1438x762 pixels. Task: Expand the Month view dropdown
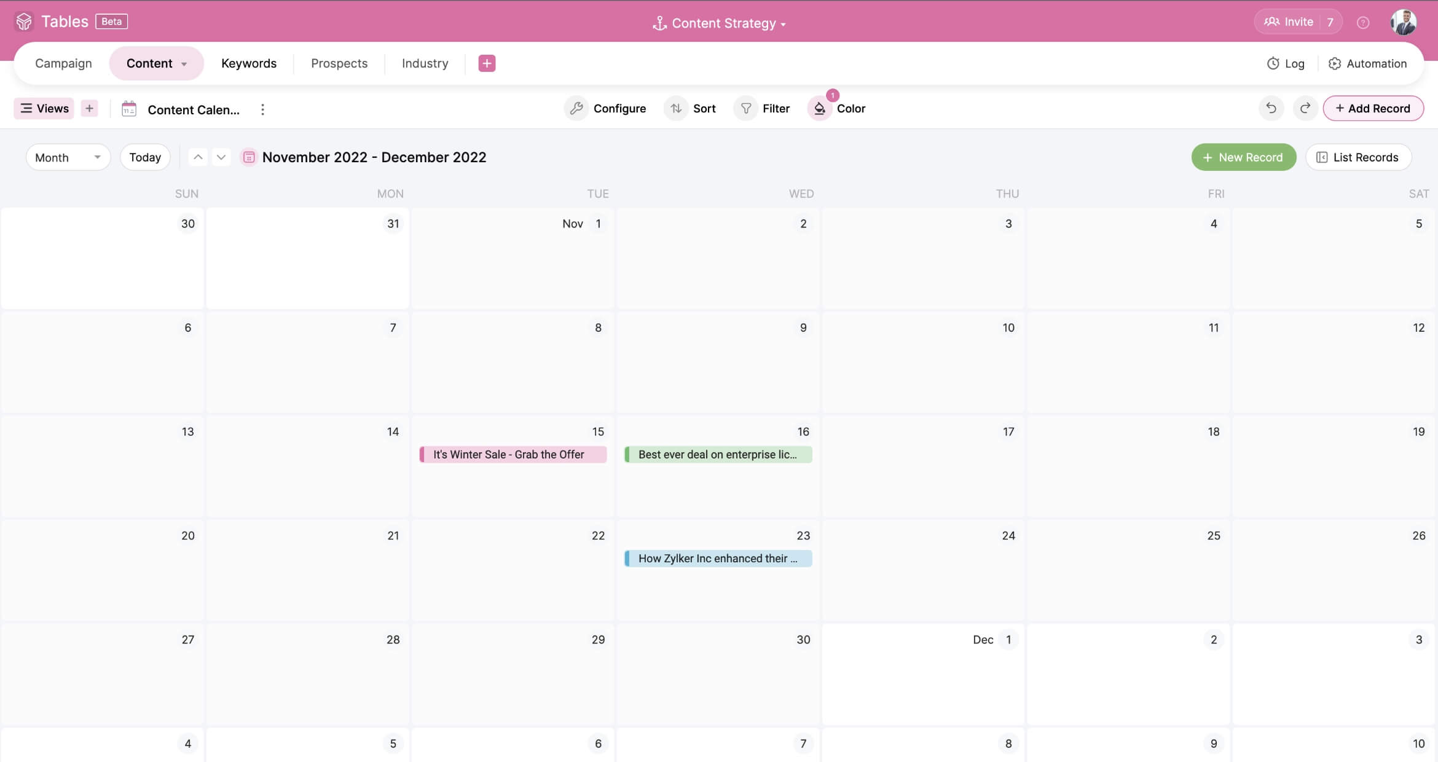coord(68,157)
